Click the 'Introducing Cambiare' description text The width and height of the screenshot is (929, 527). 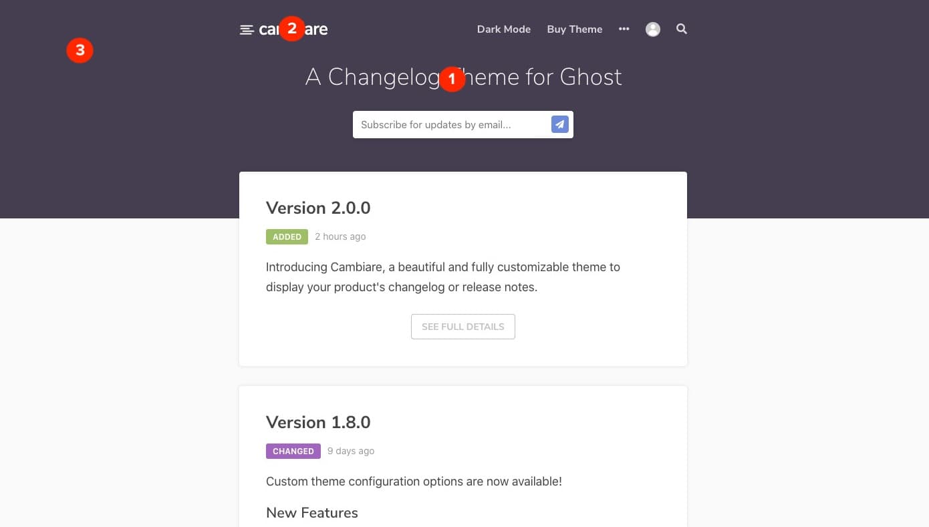tap(443, 277)
